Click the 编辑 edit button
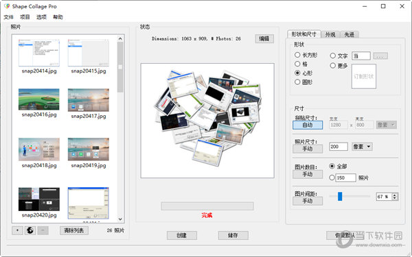The image size is (412, 257). click(x=264, y=38)
